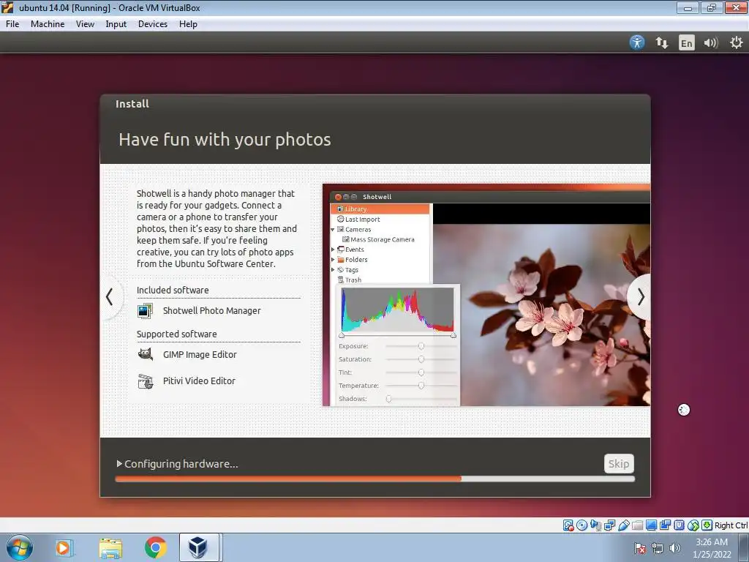Click VirtualBox mouse integration status icon
749x562 pixels.
click(x=693, y=525)
